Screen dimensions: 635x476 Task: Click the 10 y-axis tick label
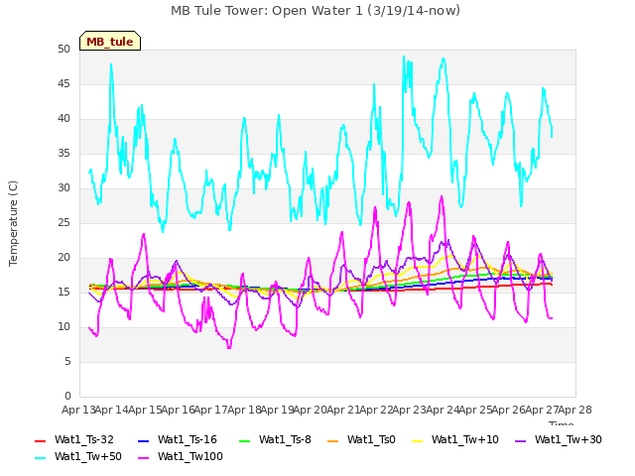[63, 327]
